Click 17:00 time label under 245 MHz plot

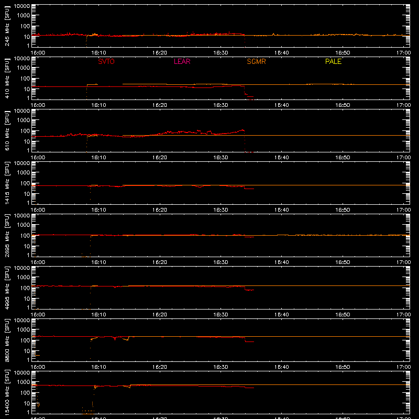pos(403,53)
